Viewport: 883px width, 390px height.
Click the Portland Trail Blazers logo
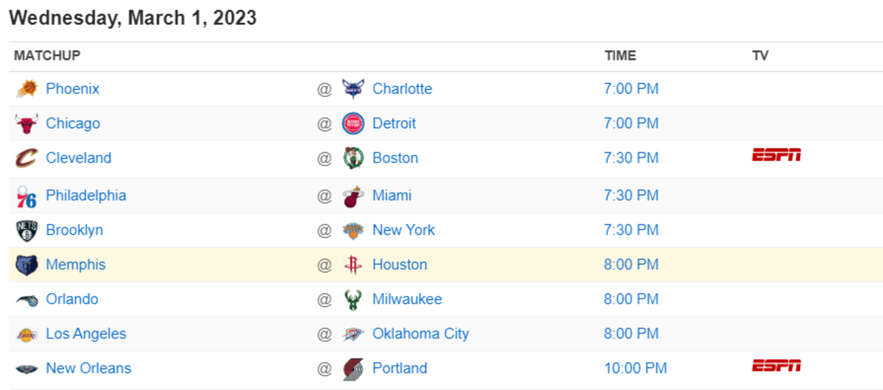pyautogui.click(x=353, y=369)
